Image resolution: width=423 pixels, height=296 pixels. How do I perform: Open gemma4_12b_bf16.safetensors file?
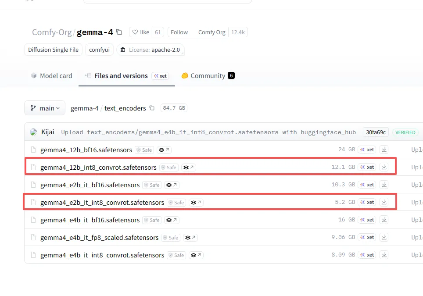click(x=86, y=150)
